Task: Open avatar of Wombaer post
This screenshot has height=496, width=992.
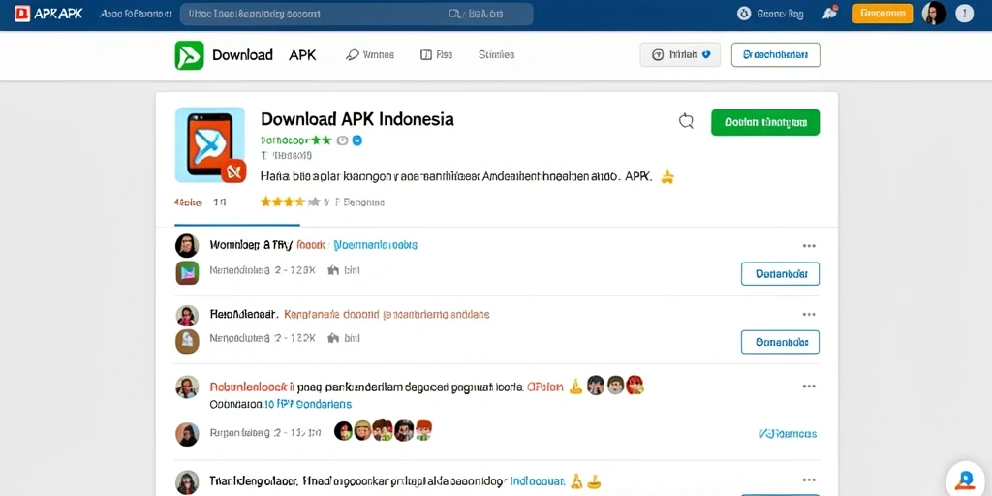Action: pos(187,245)
